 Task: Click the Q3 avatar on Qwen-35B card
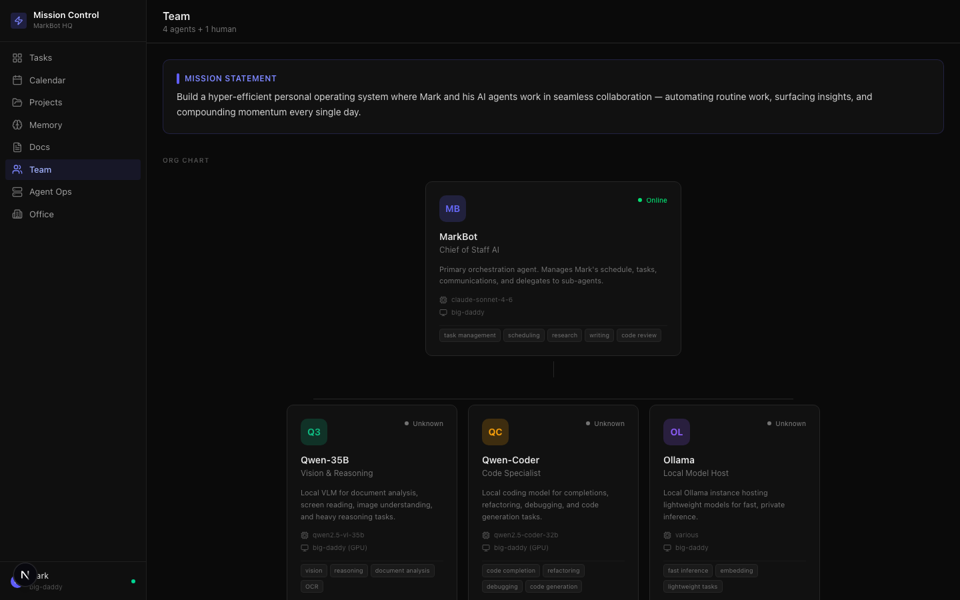tap(314, 432)
